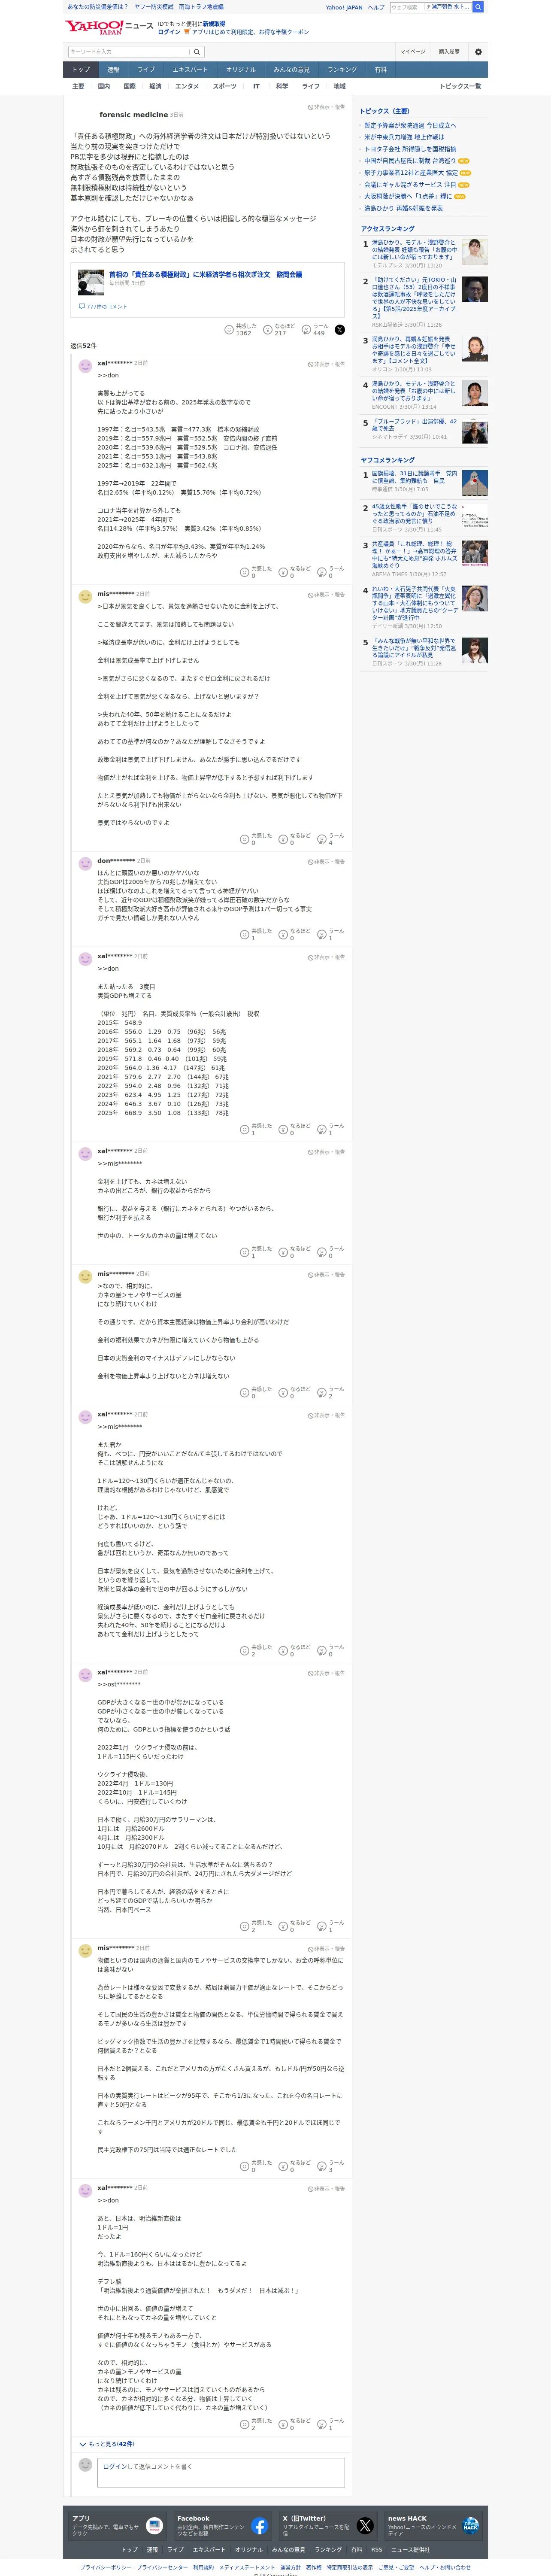Share the main comment on X

click(339, 329)
